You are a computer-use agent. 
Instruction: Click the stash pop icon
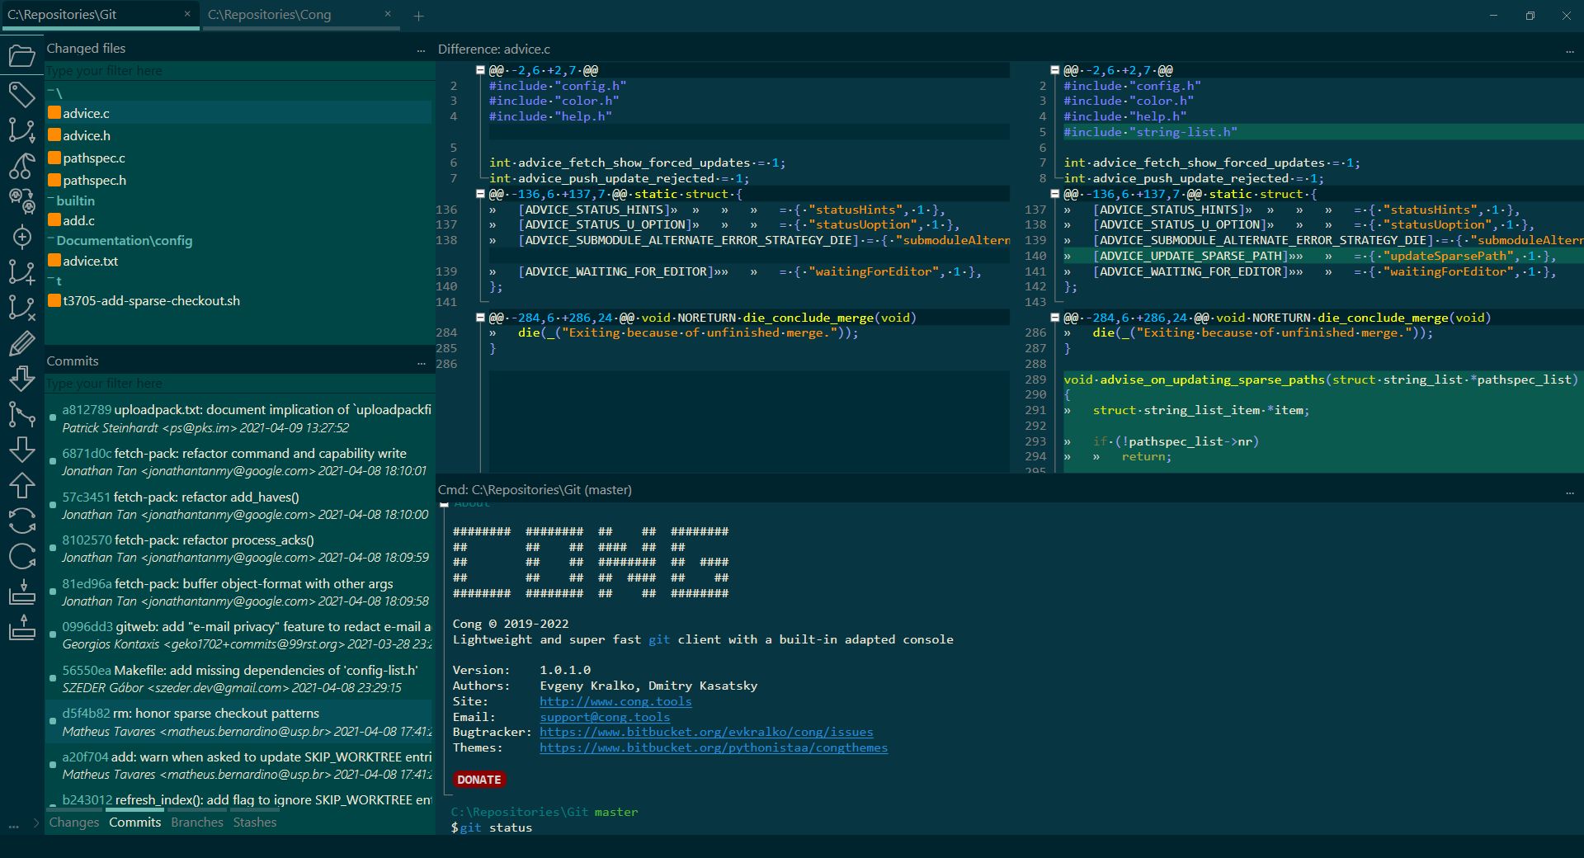tap(22, 627)
